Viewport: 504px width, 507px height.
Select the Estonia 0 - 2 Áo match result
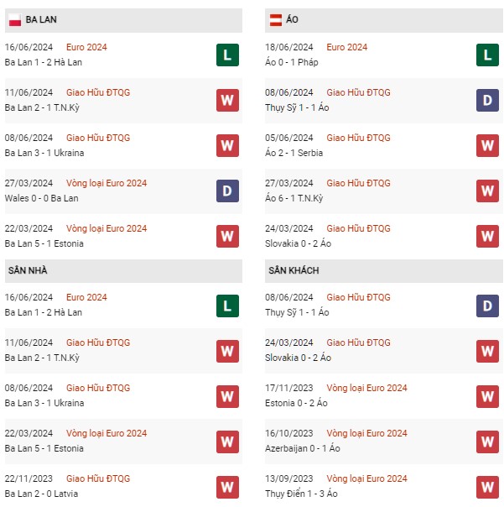click(296, 403)
